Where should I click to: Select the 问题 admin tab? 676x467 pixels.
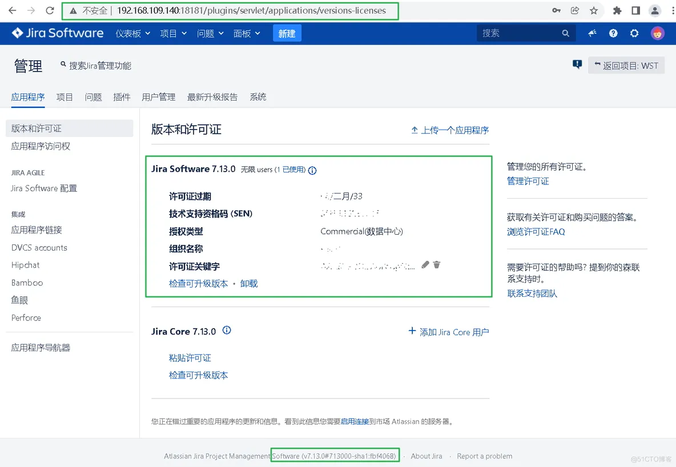tap(93, 97)
